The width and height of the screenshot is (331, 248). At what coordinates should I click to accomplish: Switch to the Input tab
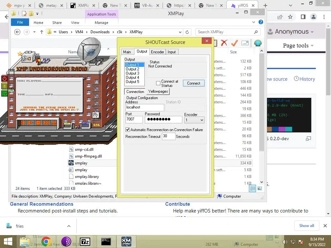(172, 52)
